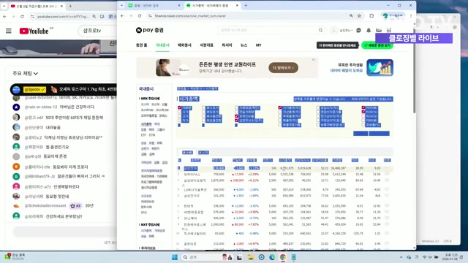Open 셀트리온 stock link in the table
The image size is (468, 263).
pos(190,243)
